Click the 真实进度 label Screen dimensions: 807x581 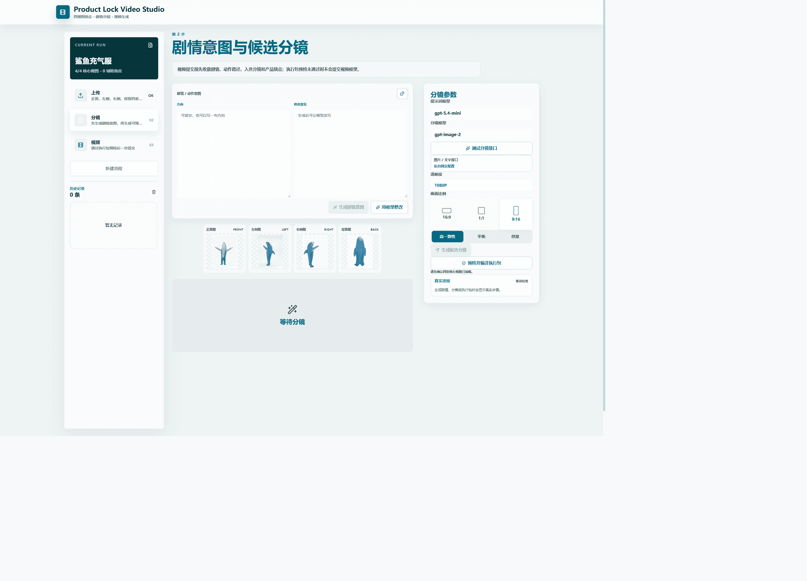[442, 281]
